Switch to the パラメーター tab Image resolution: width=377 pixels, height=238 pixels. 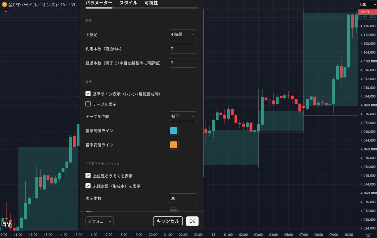(x=99, y=3)
